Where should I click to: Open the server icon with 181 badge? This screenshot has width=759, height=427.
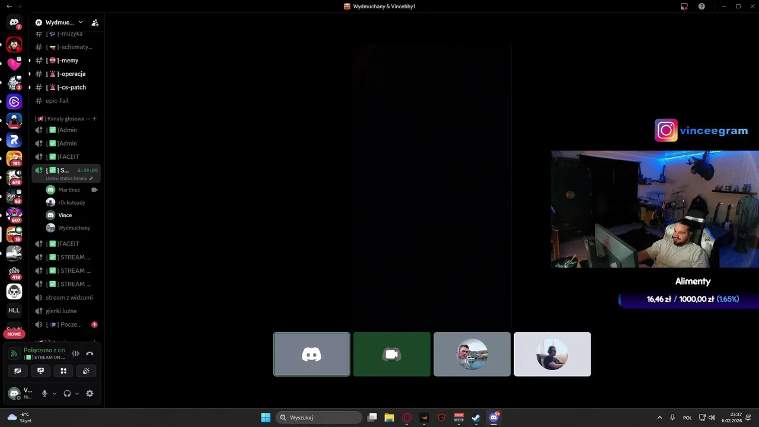pos(14,158)
